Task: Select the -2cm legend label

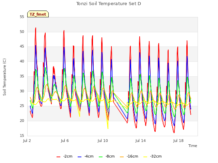Action: 68,156
